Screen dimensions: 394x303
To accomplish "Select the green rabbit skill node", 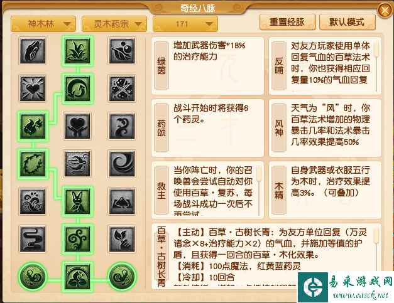I will [77, 201].
